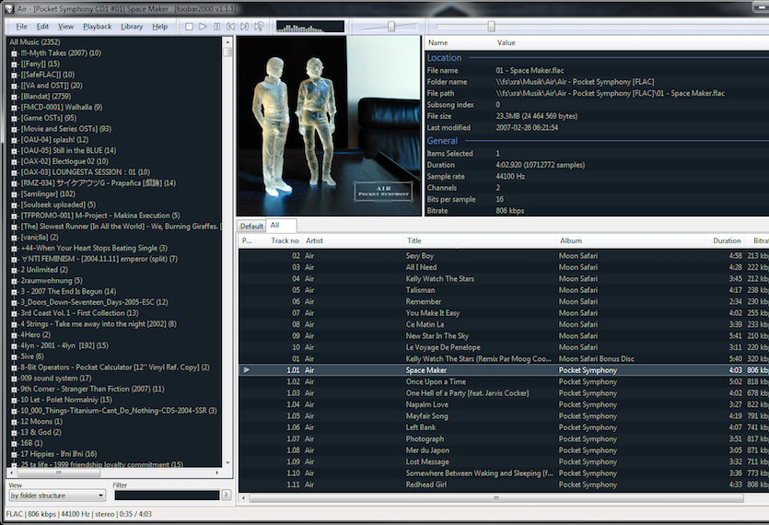This screenshot has width=769, height=525.
Task: Select [FMCD-0001] Walhalla (9) in library
Action: (62, 107)
